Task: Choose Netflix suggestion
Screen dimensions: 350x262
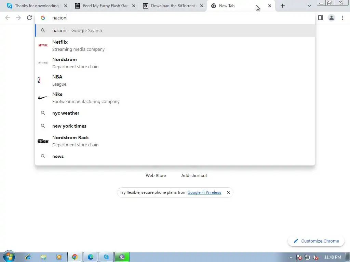Action: 175,45
